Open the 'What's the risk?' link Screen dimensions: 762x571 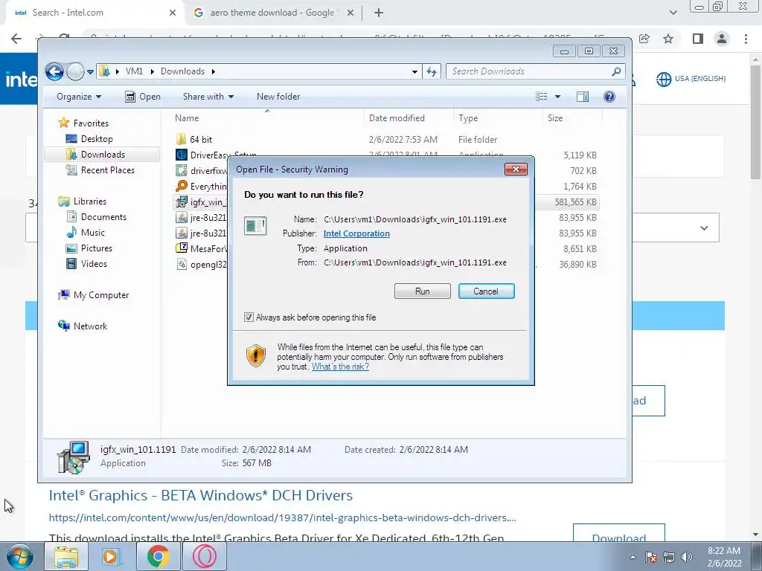(340, 367)
